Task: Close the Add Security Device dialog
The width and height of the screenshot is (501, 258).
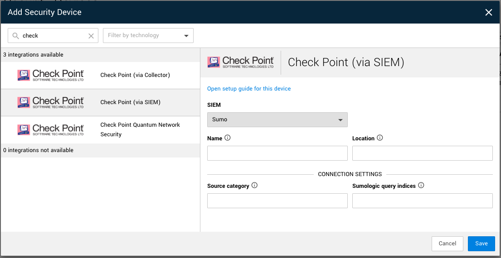Action: click(x=489, y=12)
